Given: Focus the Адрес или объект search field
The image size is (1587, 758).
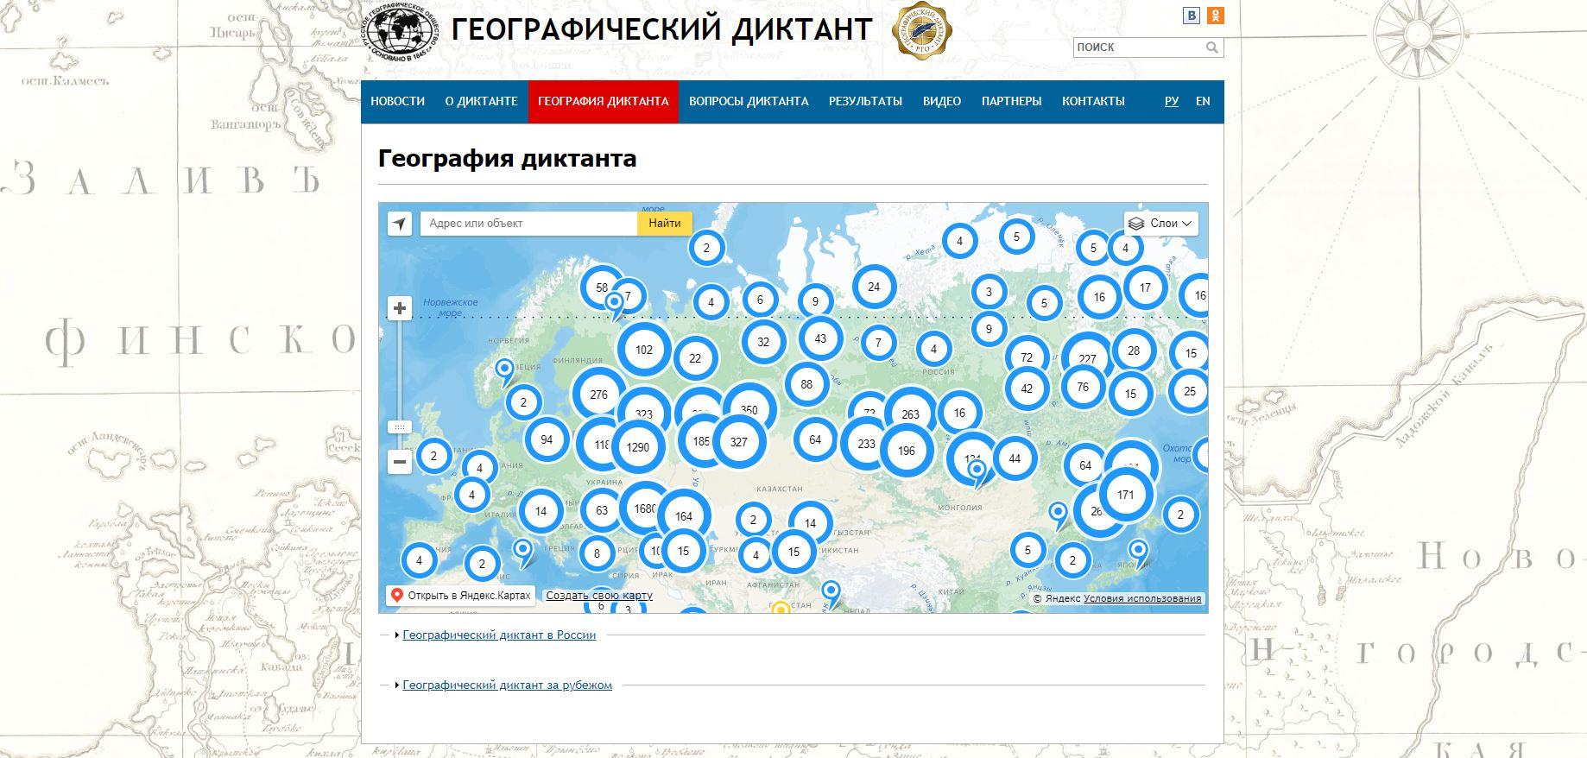Looking at the screenshot, I should pyautogui.click(x=528, y=223).
